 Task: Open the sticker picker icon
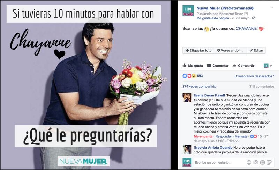269,162
